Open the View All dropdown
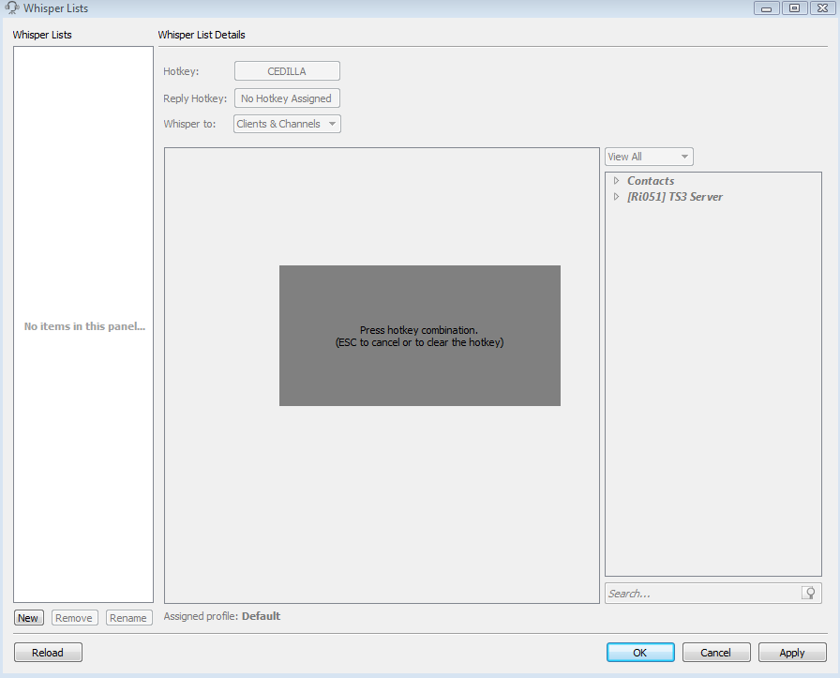This screenshot has height=678, width=840. tap(649, 157)
